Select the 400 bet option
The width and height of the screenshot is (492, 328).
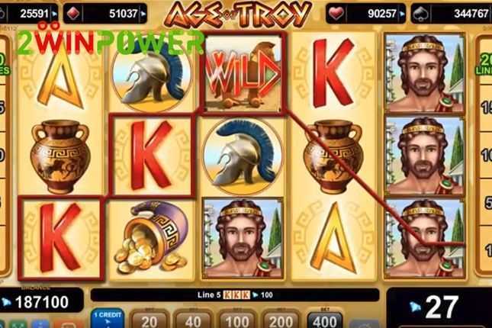pyautogui.click(x=324, y=320)
